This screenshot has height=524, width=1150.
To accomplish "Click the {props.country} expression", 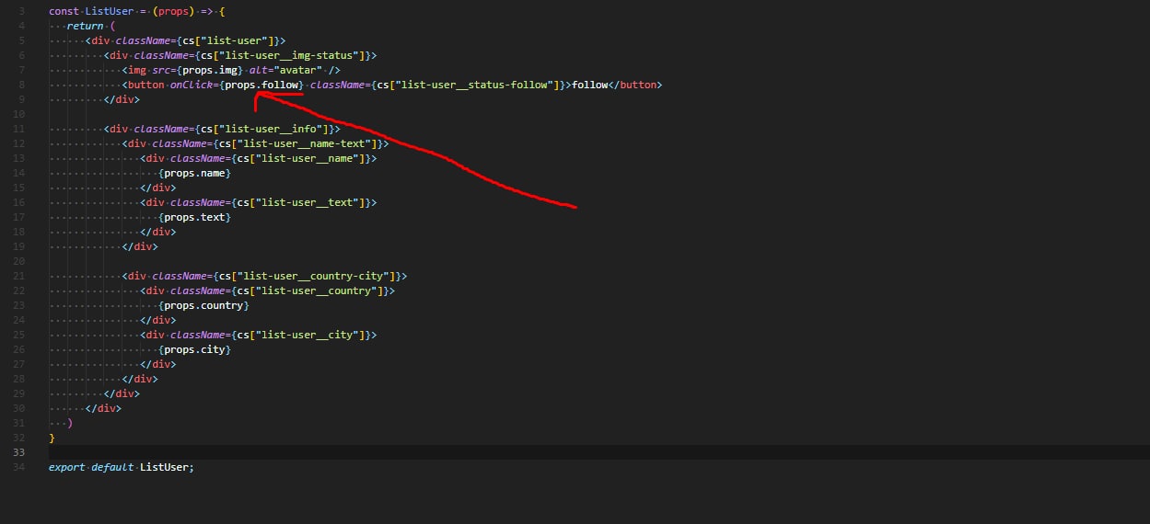I will click(x=203, y=305).
